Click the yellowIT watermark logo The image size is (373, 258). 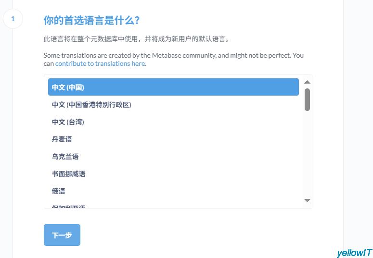pyautogui.click(x=354, y=253)
